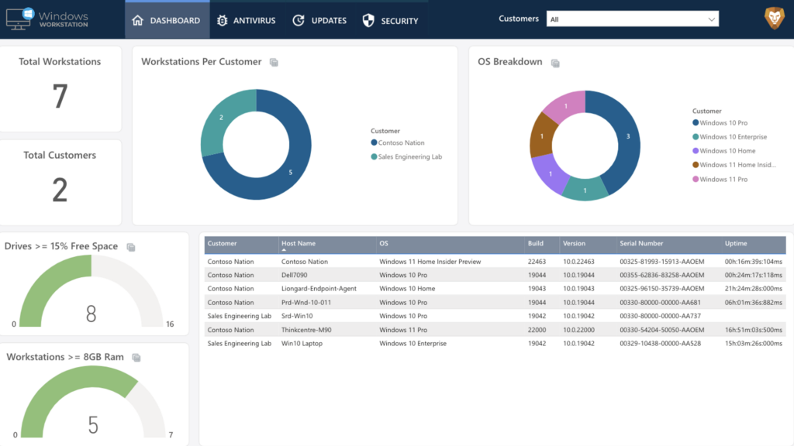Select the Windows 10 Pro segment labeled 3
This screenshot has height=446, width=794.
tap(628, 136)
